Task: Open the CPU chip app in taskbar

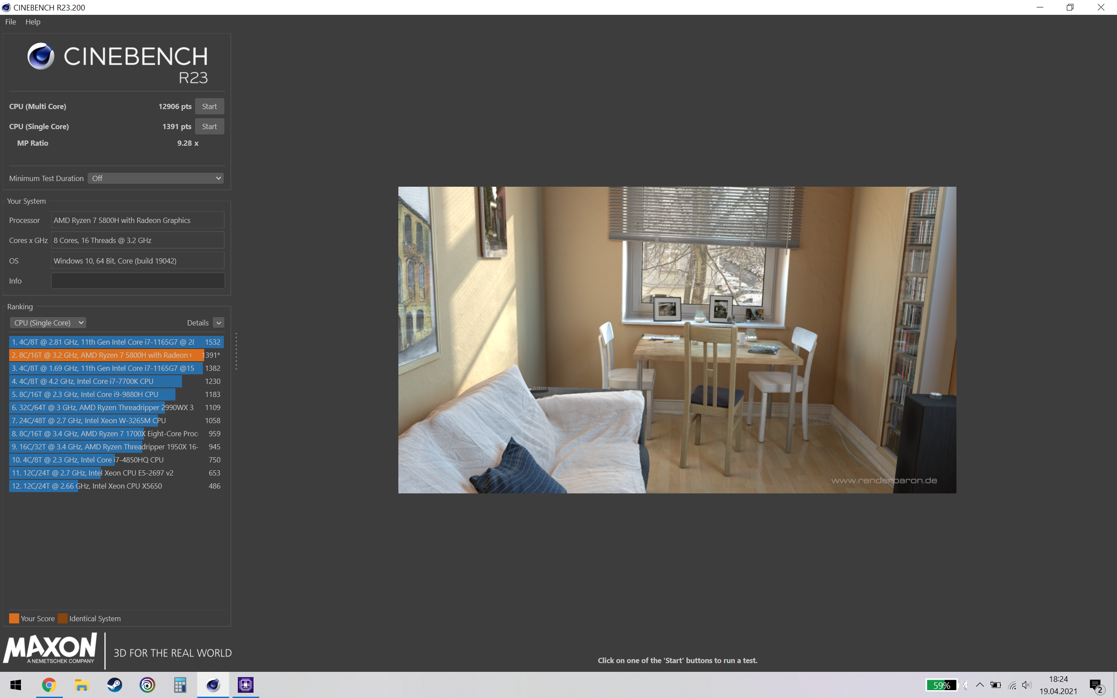Action: (x=246, y=685)
